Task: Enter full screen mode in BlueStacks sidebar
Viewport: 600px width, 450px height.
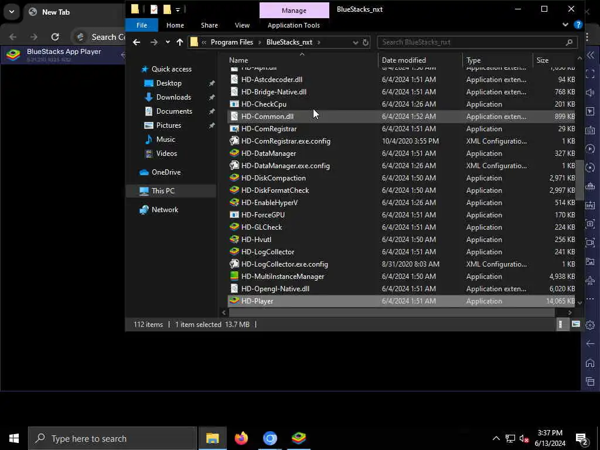Action: pos(590,74)
